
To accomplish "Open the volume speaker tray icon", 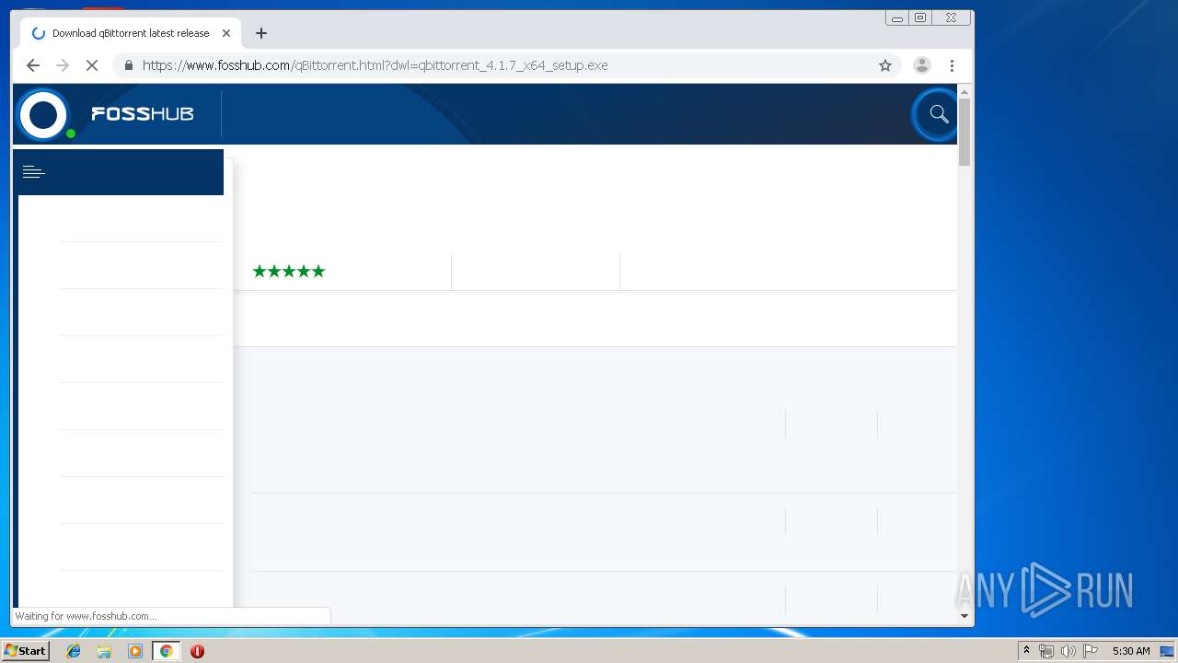I will (1068, 651).
